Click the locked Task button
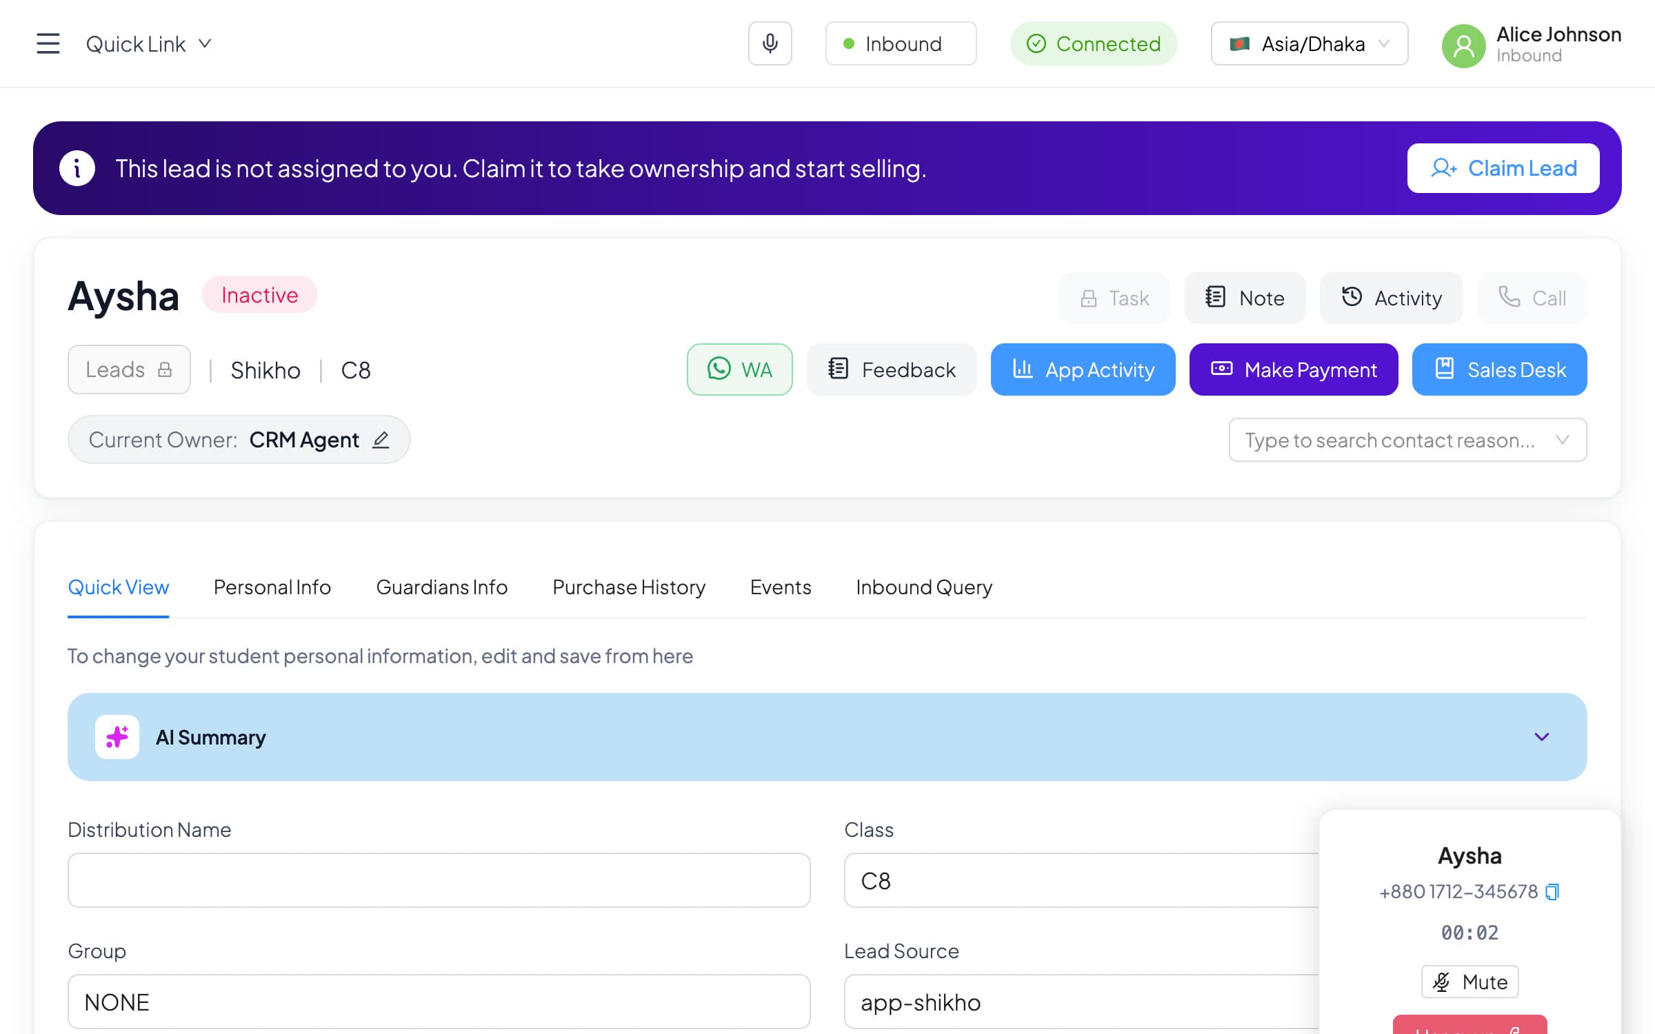1655x1034 pixels. click(x=1114, y=298)
